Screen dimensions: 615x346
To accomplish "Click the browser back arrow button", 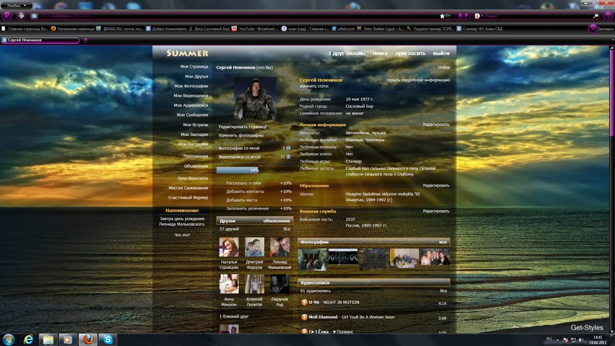I will point(7,16).
